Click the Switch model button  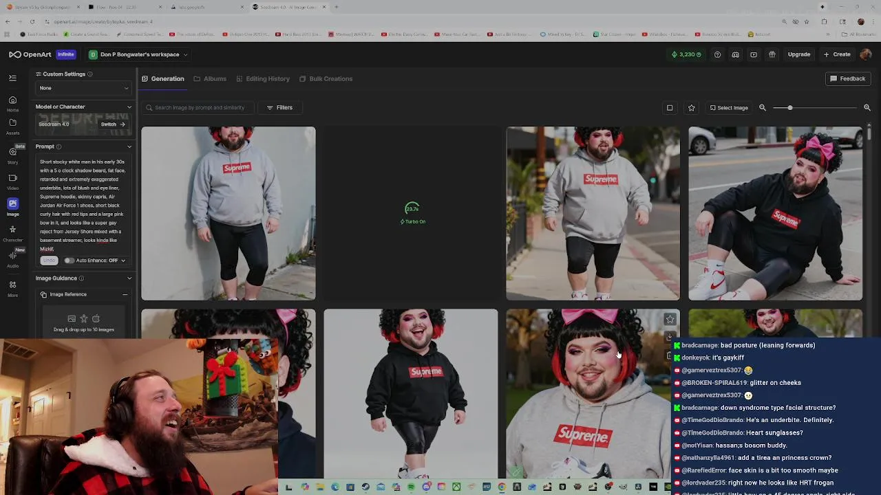[112, 124]
